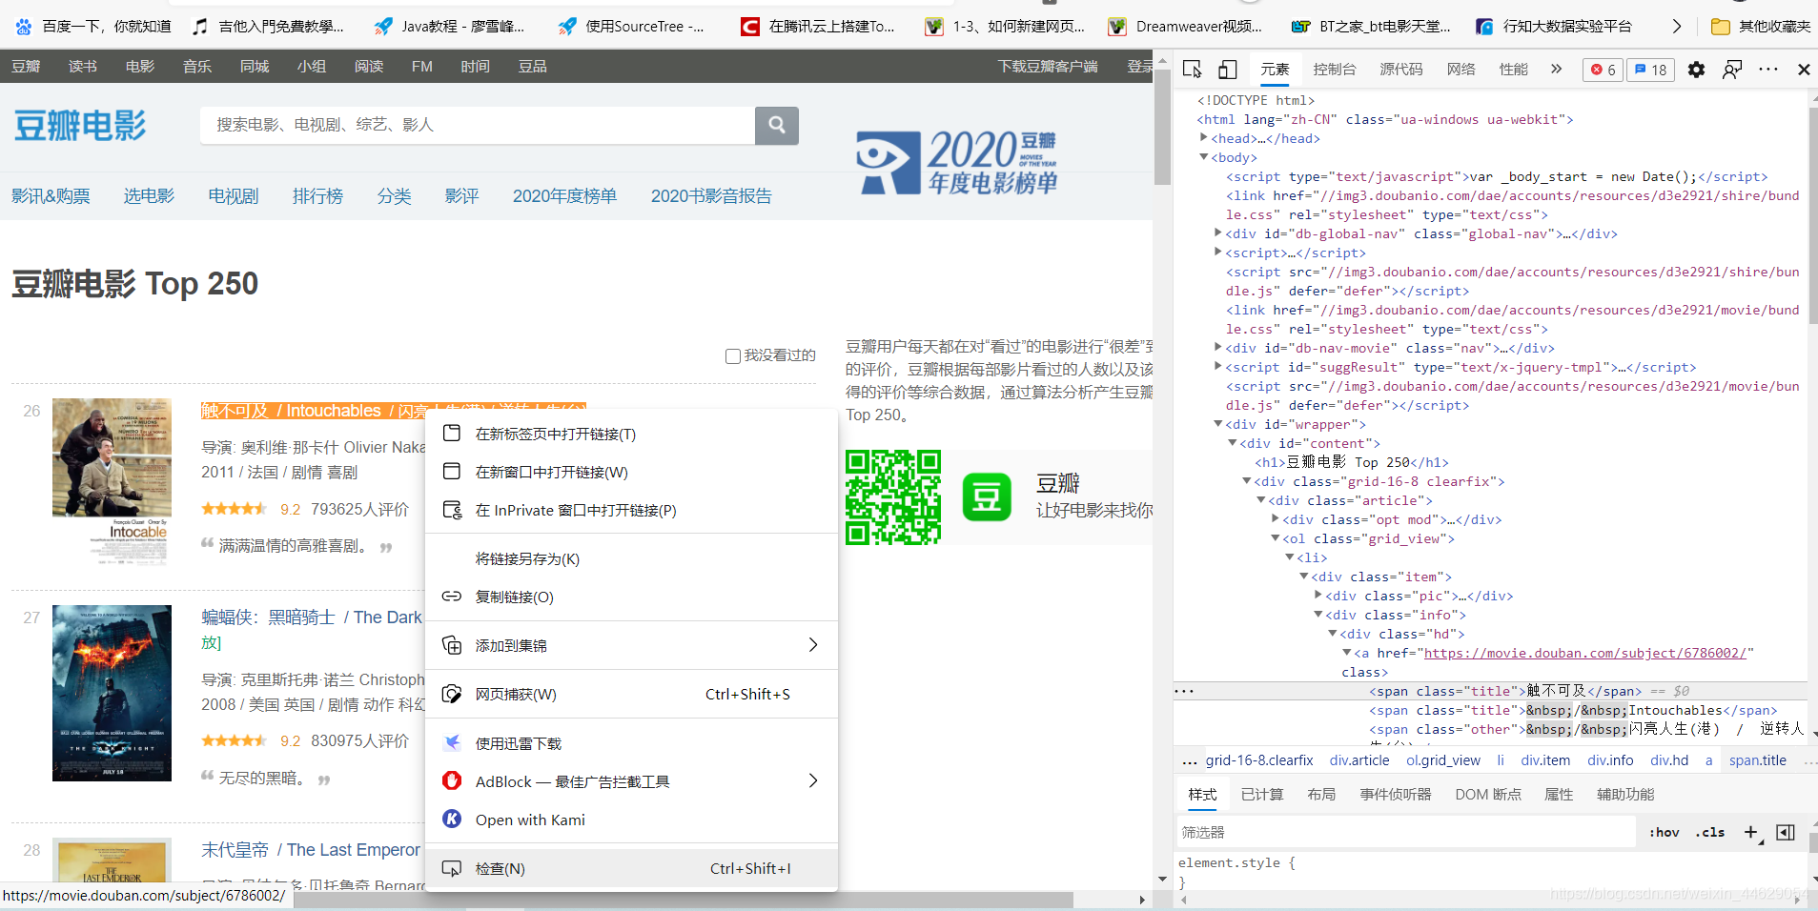Viewport: 1818px width, 911px height.
Task: Open DevTools more options menu
Action: (x=1769, y=69)
